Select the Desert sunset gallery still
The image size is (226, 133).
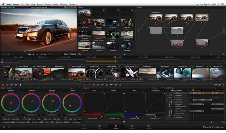(x=99, y=35)
